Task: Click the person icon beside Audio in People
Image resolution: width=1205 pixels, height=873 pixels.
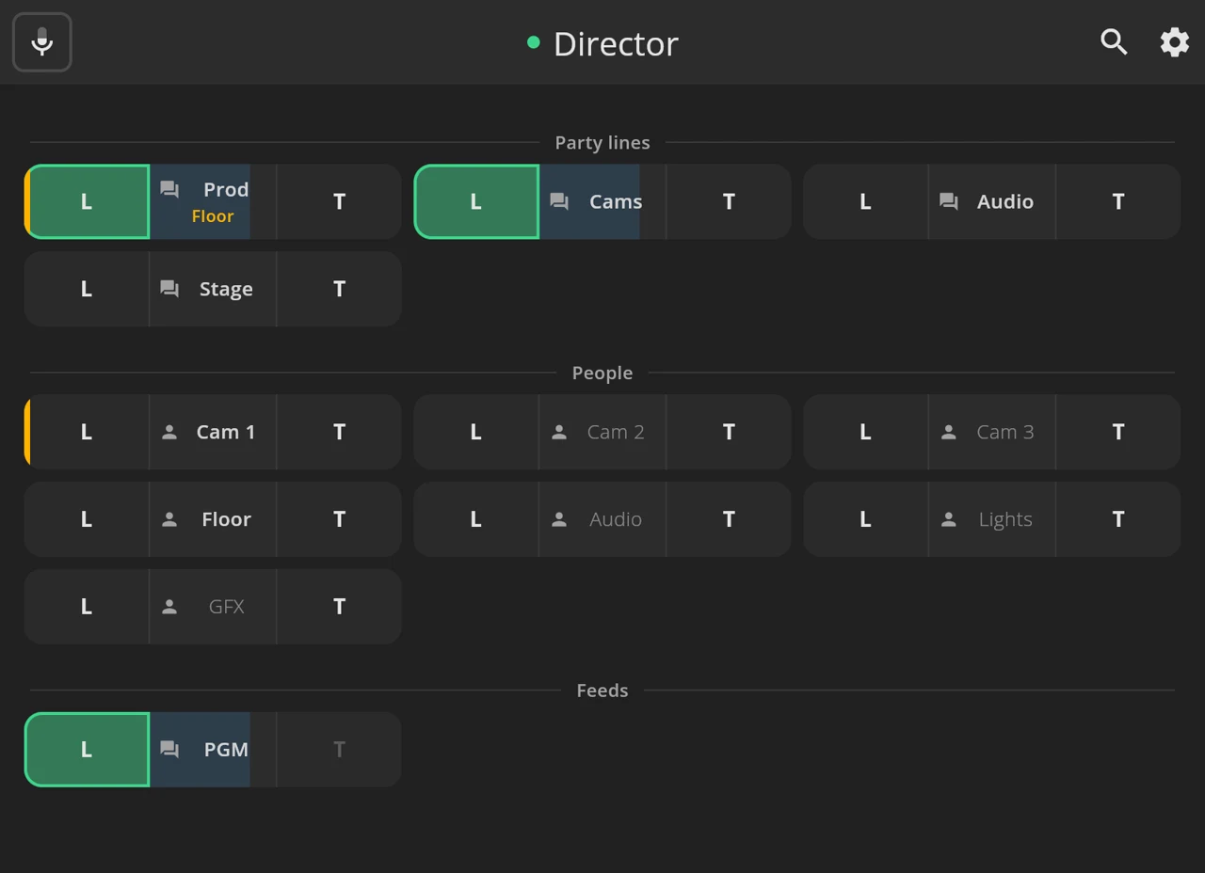Action: [559, 519]
